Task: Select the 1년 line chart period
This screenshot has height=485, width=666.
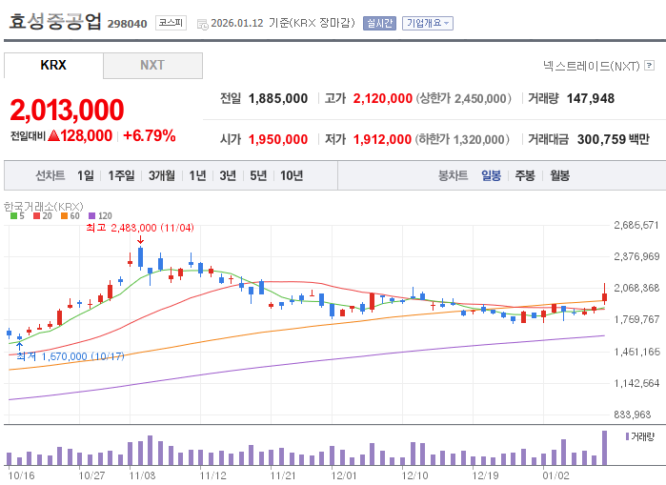Action: [197, 175]
